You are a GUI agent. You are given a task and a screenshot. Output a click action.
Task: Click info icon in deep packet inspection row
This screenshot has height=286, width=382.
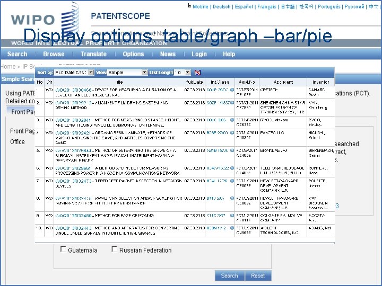click(x=232, y=181)
